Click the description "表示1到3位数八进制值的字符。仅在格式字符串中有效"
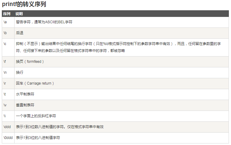This screenshot has width=231, height=145. (x=60, y=127)
